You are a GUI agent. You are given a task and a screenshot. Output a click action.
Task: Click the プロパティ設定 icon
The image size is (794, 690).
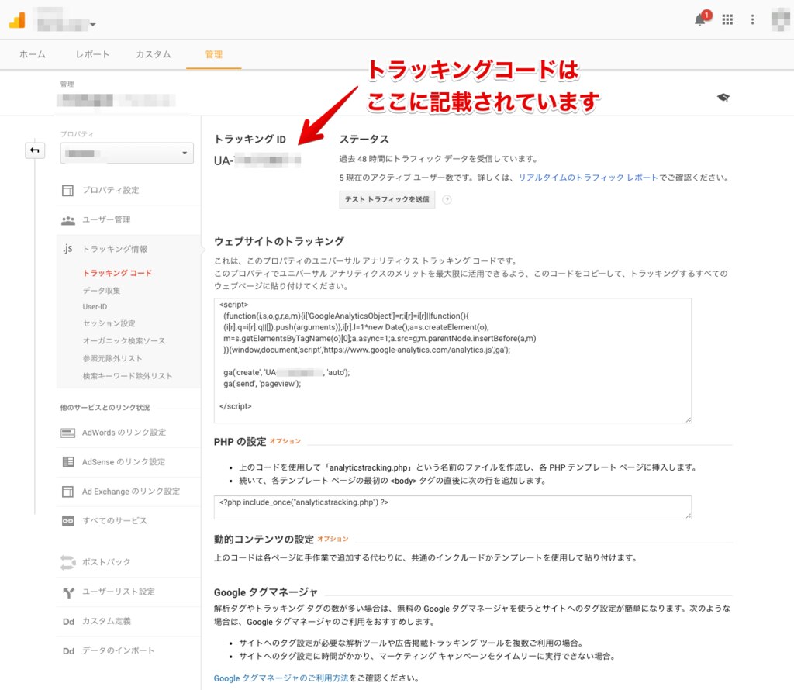(x=68, y=191)
